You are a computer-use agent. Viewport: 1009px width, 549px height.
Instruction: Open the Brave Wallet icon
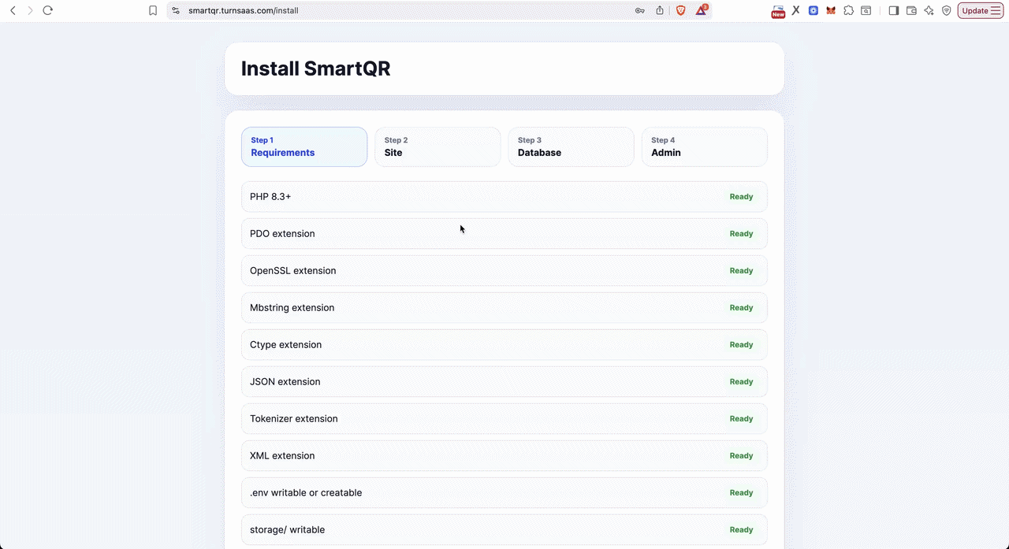(911, 10)
